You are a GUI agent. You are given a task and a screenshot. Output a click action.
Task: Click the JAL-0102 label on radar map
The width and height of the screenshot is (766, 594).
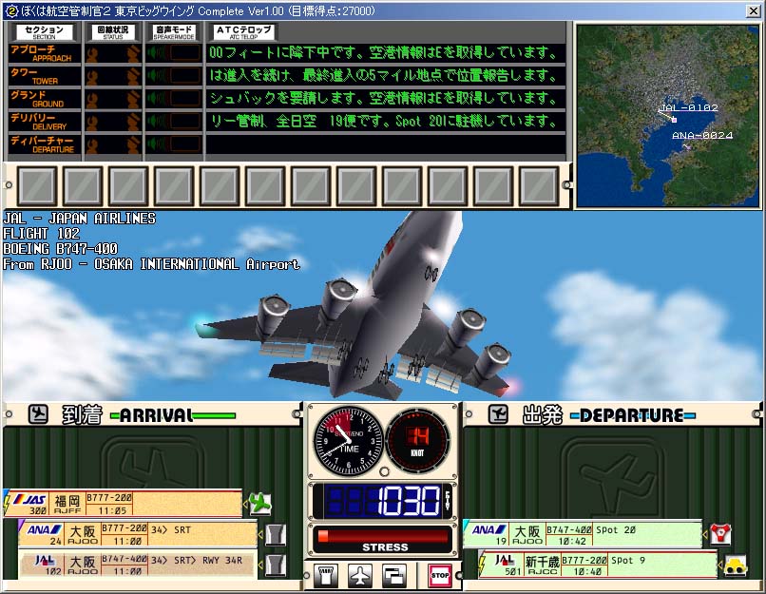[688, 107]
